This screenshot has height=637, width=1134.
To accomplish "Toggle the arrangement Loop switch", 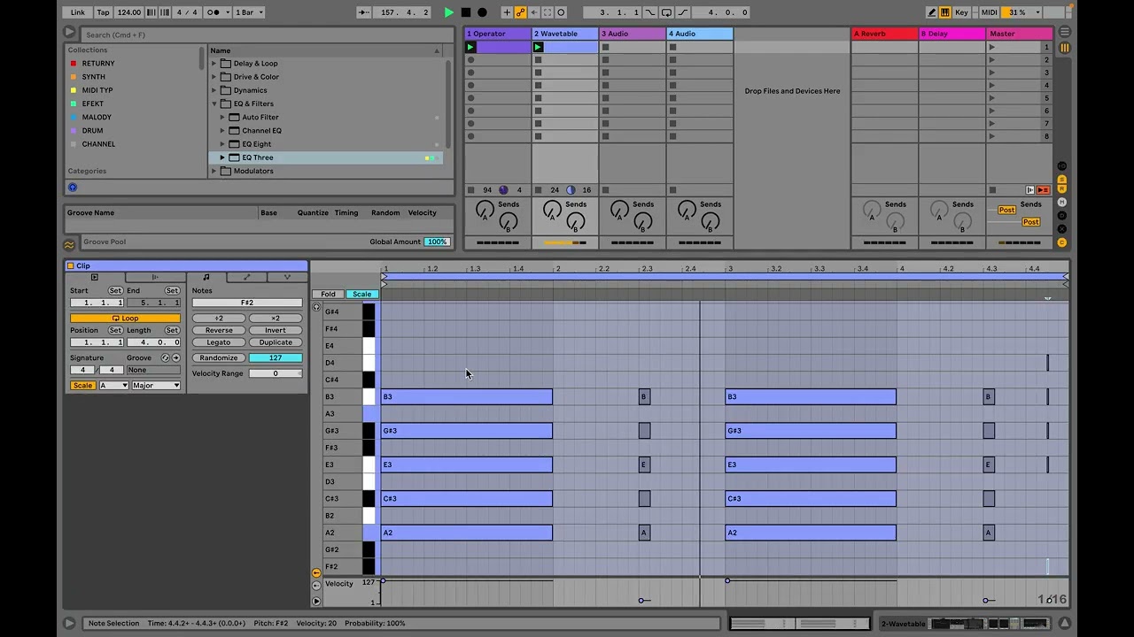I will point(666,12).
